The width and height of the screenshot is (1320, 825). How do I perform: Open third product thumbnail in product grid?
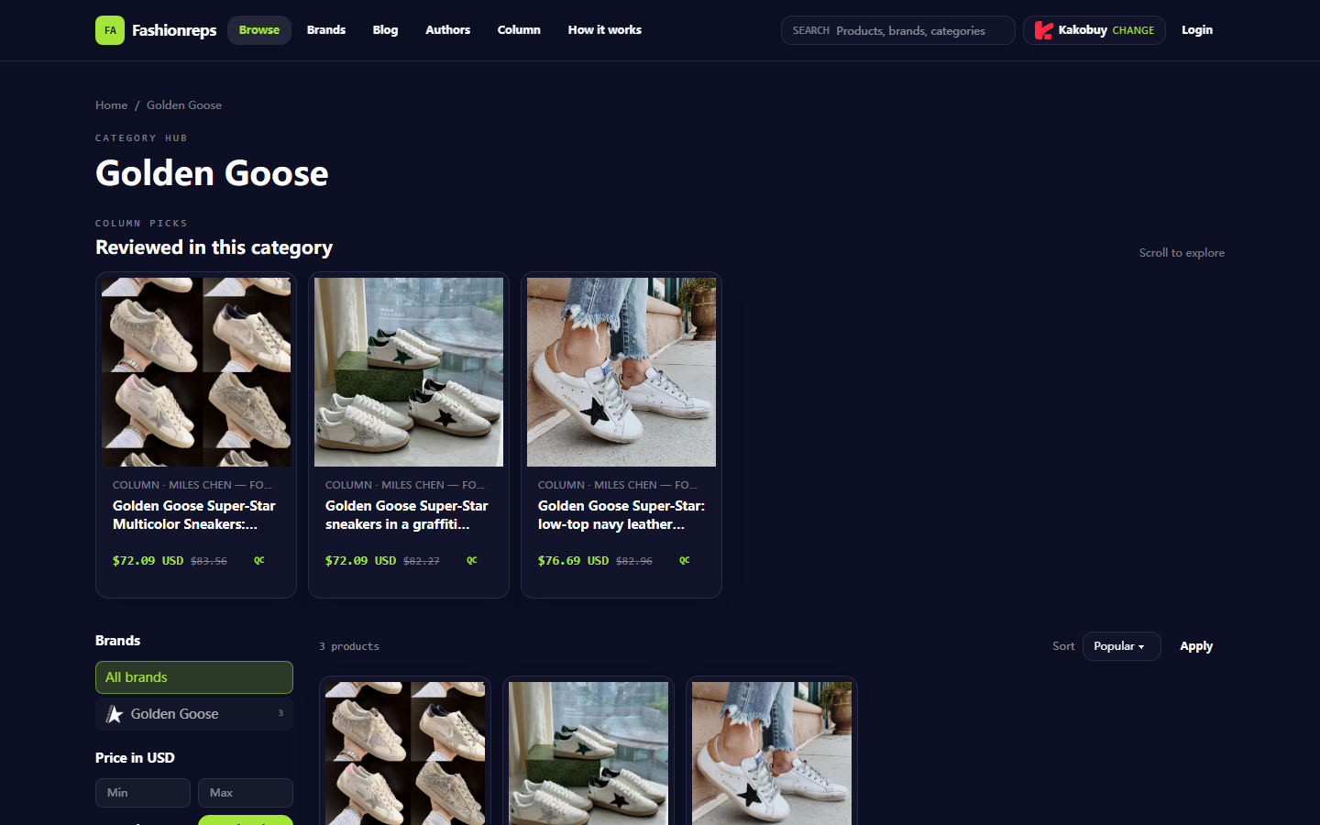coord(772,753)
